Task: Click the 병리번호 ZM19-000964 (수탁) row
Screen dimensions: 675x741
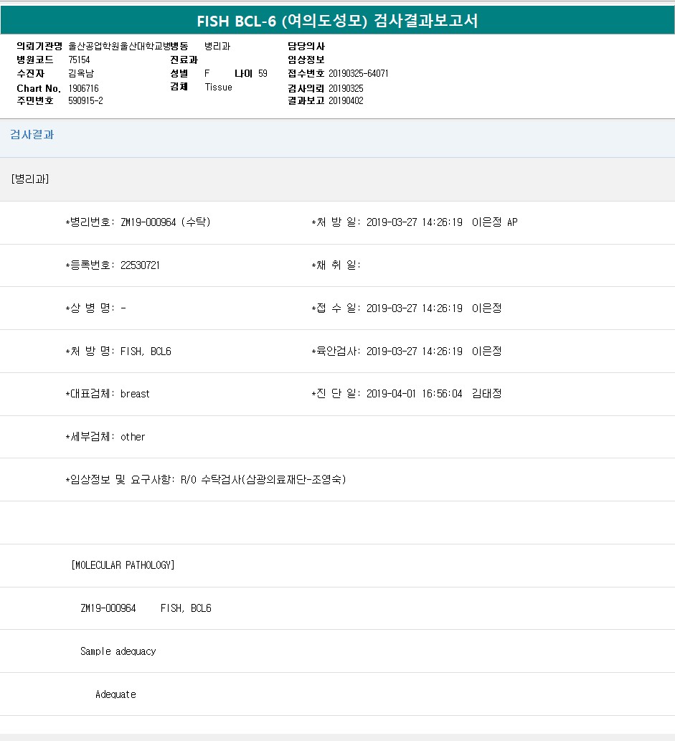Action: point(138,222)
